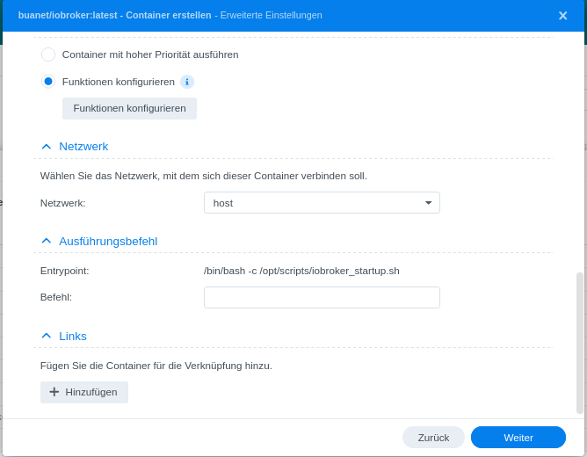Focus the Befehl input field

tap(322, 297)
